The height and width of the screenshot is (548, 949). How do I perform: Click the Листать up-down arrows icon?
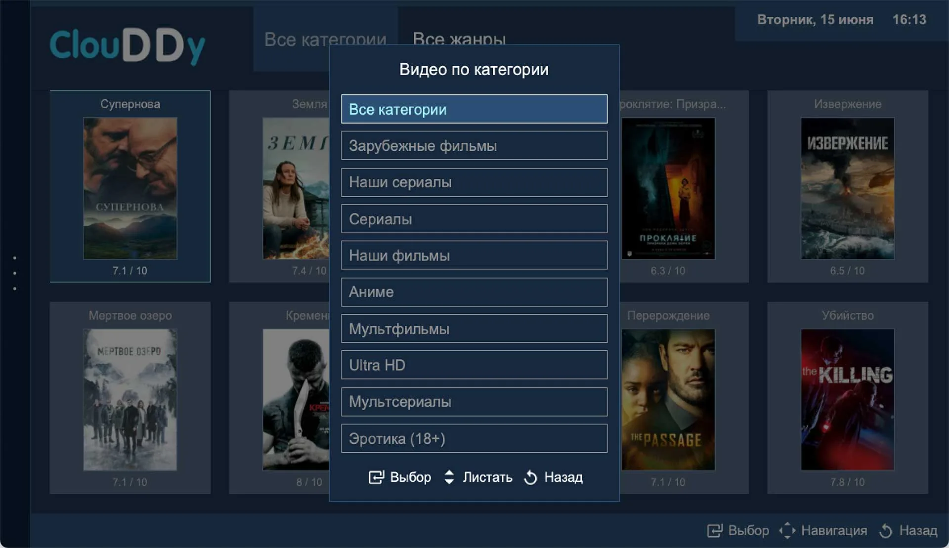tap(449, 477)
